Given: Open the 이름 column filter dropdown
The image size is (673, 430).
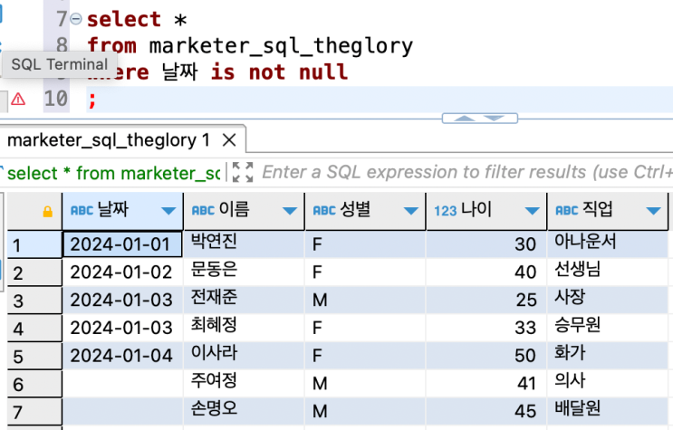Looking at the screenshot, I should point(290,211).
